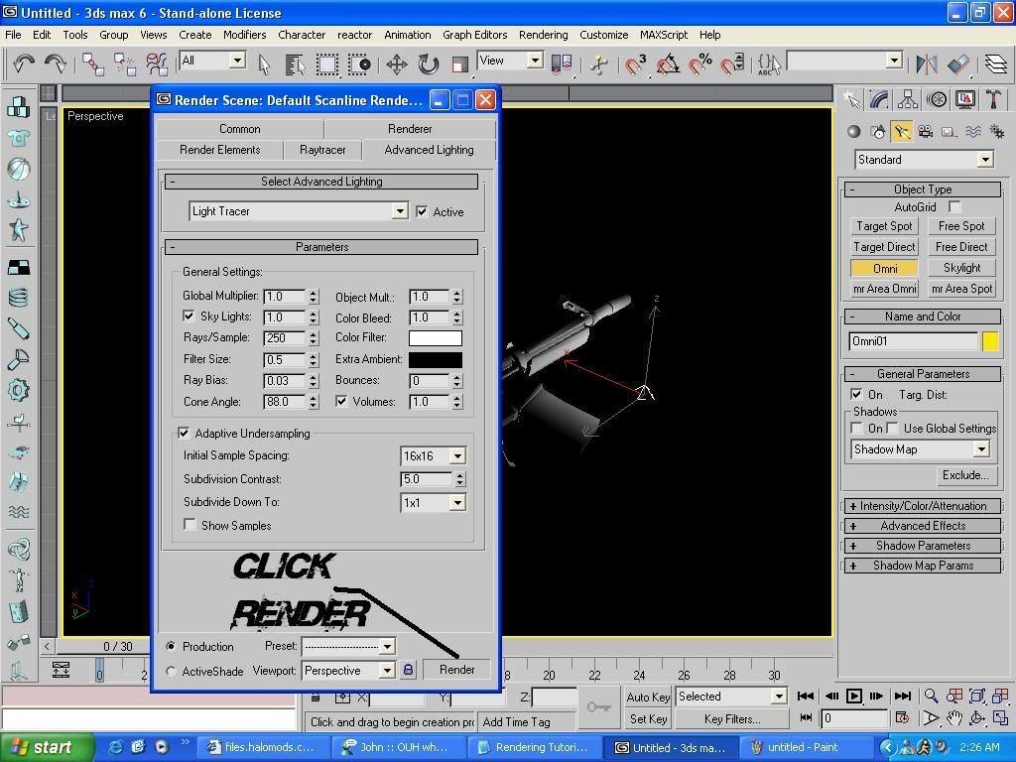This screenshot has width=1016, height=762.
Task: Open the Subdivide Down To dropdown
Action: tap(457, 502)
